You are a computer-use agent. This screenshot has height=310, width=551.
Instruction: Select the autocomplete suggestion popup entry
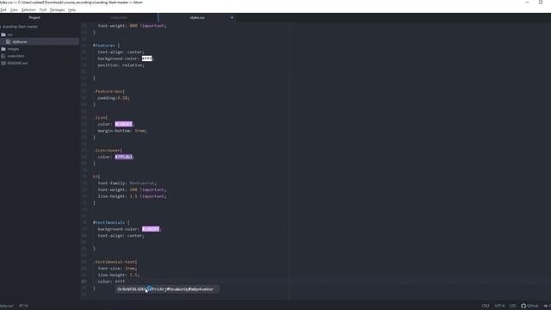tap(167, 289)
